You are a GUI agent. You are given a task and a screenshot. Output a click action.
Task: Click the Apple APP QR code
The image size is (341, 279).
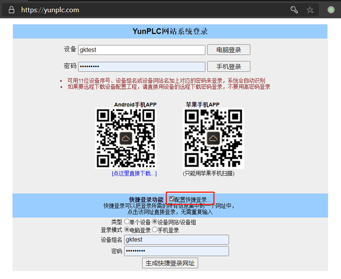tap(213, 138)
